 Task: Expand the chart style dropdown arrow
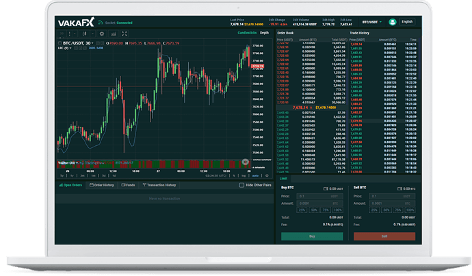tap(93, 34)
